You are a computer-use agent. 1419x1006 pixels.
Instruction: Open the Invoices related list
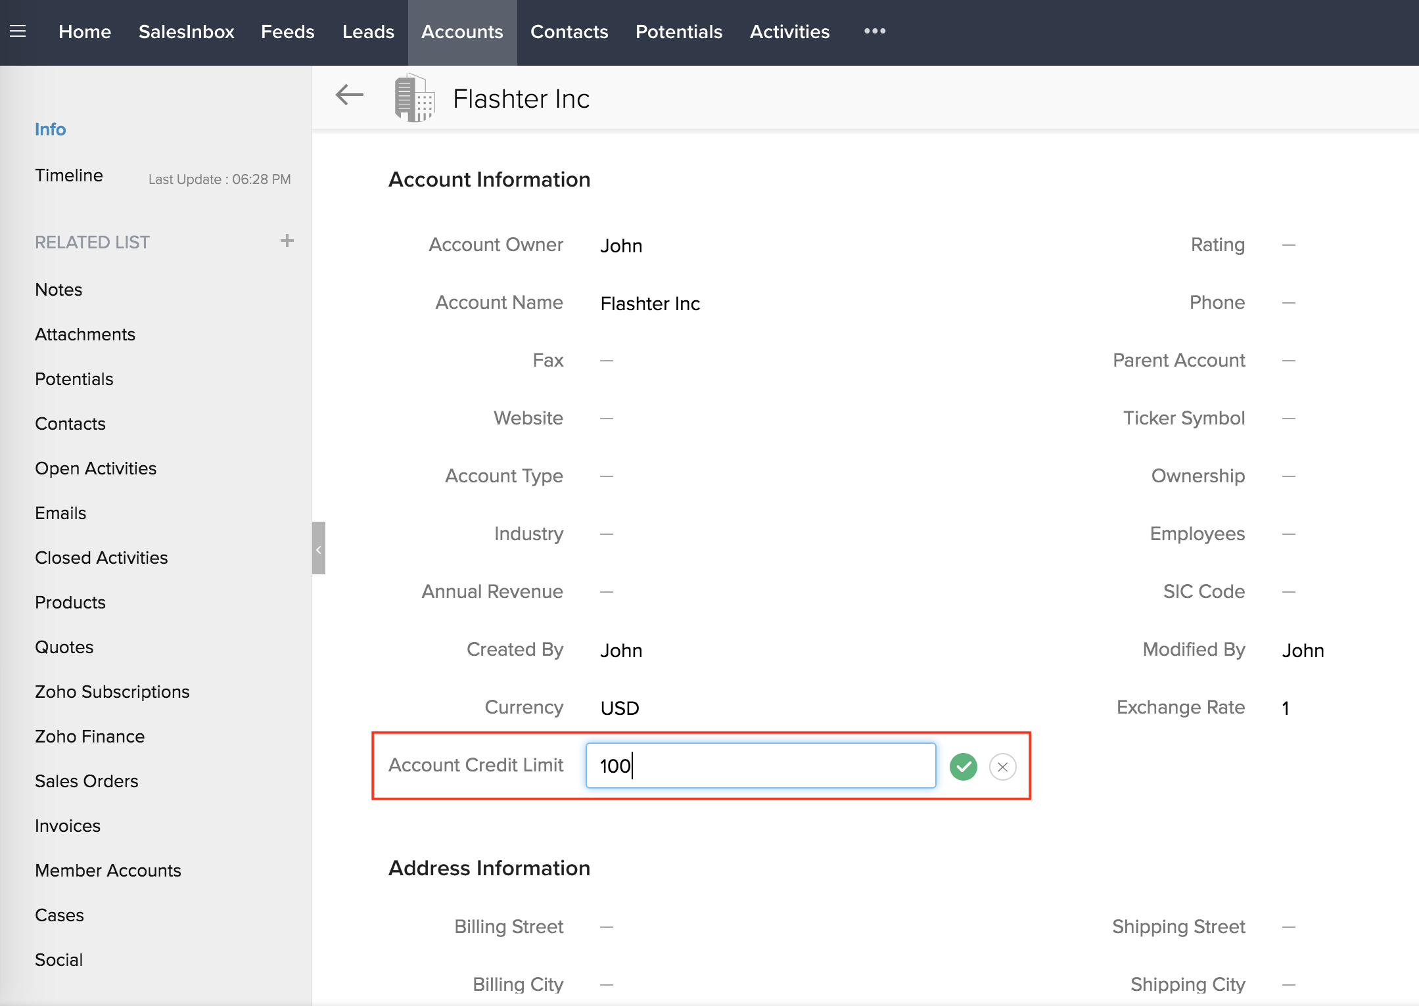click(x=68, y=826)
